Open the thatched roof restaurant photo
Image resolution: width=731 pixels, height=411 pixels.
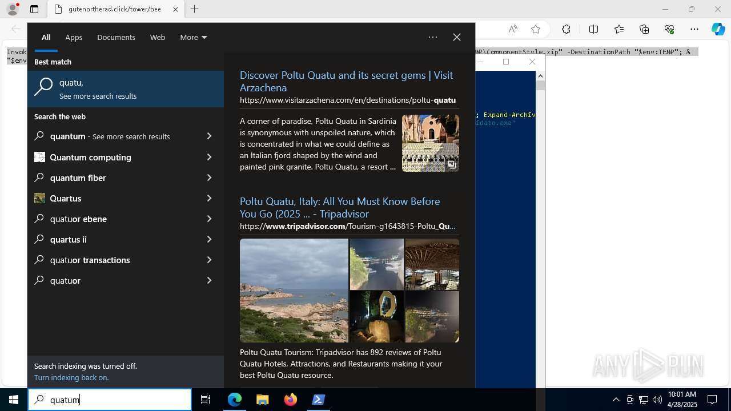click(x=432, y=264)
